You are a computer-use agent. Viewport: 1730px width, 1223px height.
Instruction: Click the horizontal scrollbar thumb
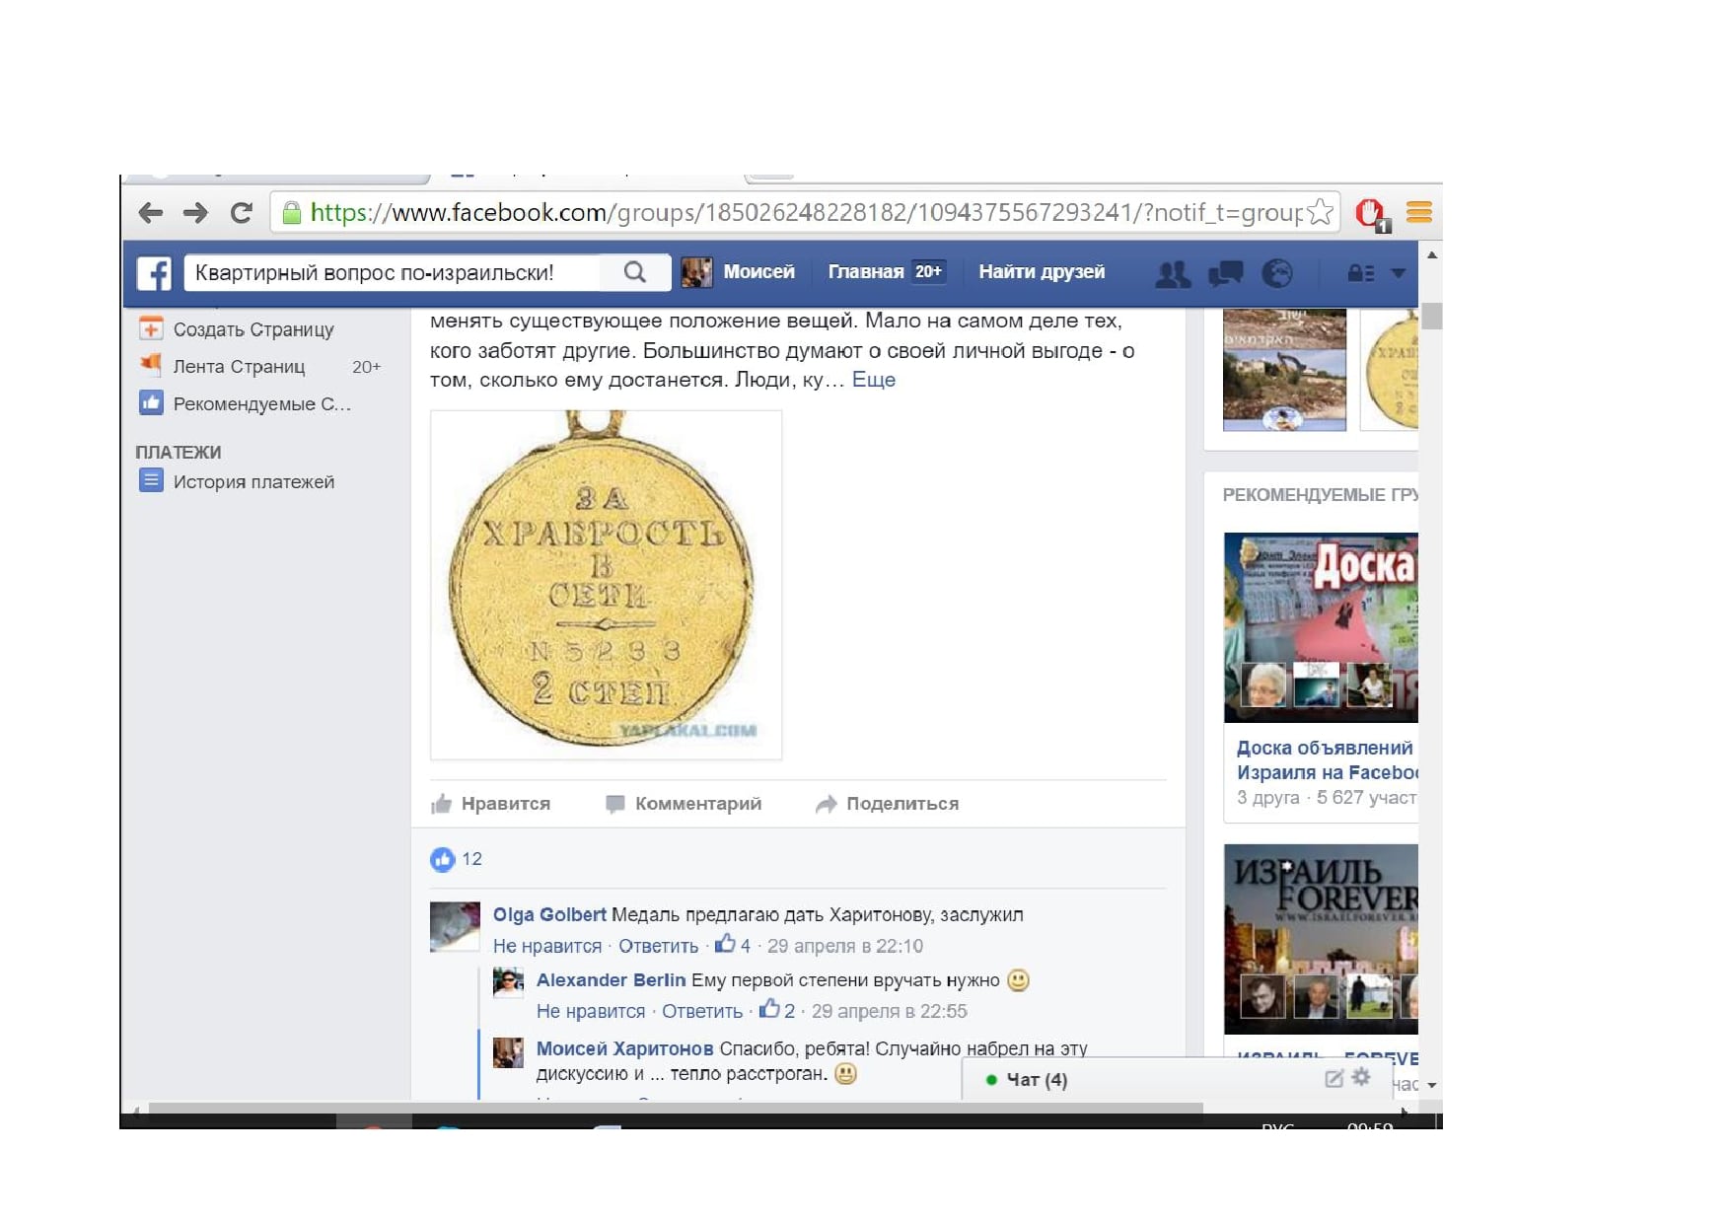click(676, 1109)
